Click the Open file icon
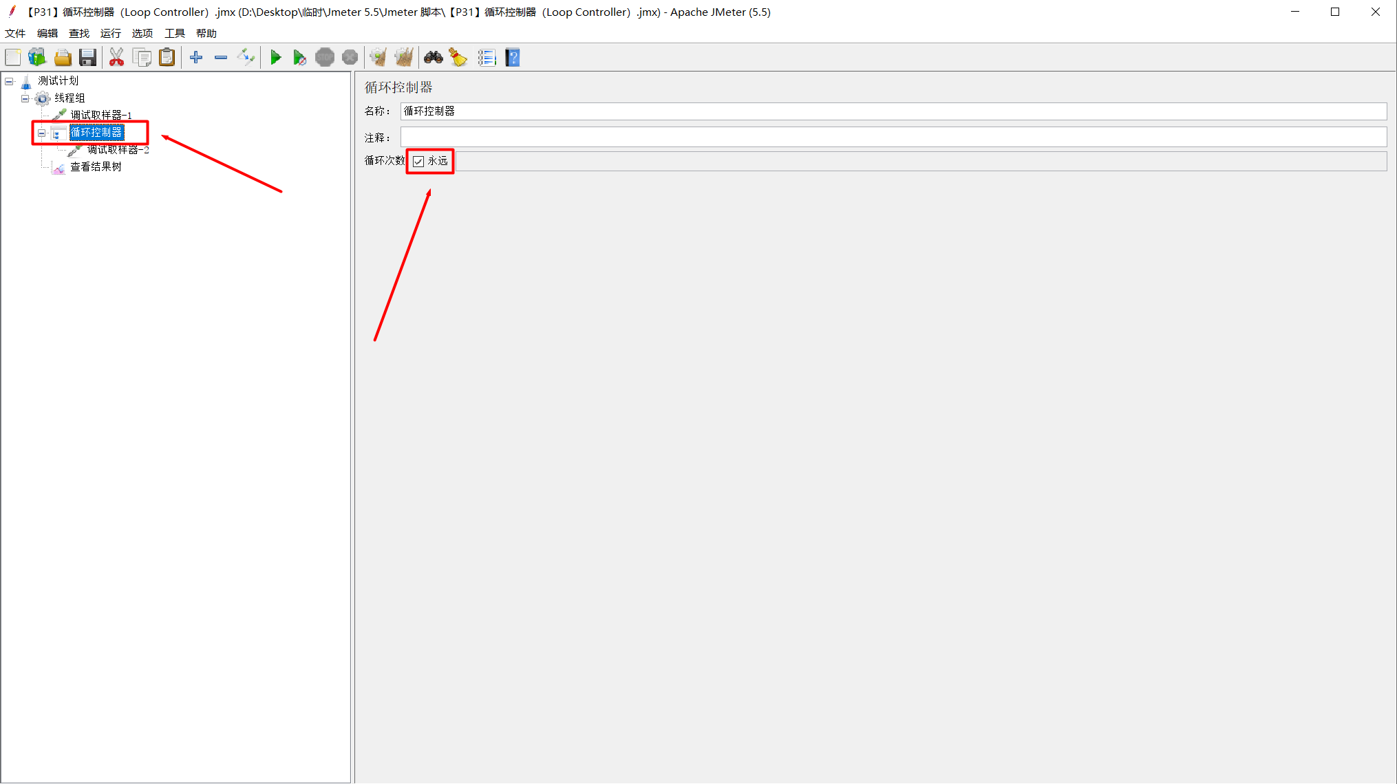The height and width of the screenshot is (784, 1397). pos(61,58)
